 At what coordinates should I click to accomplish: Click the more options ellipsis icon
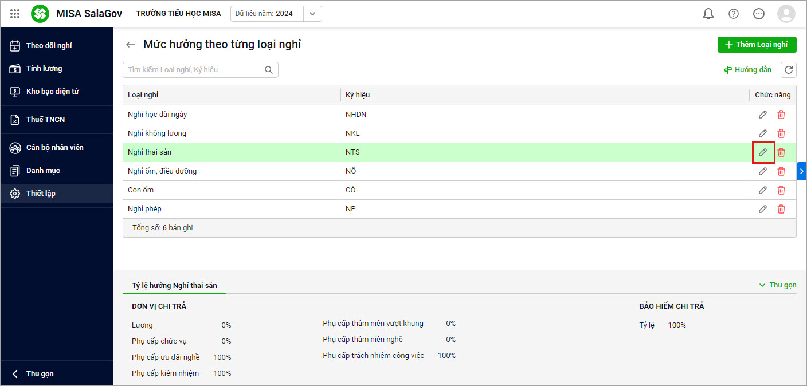[x=759, y=14]
